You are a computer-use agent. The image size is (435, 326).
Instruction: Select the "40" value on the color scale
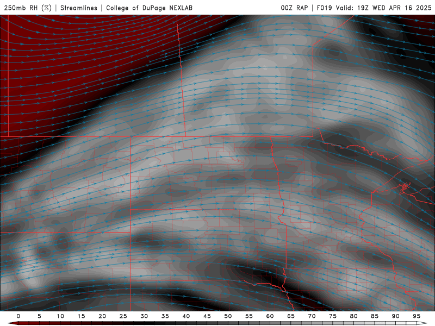186,316
